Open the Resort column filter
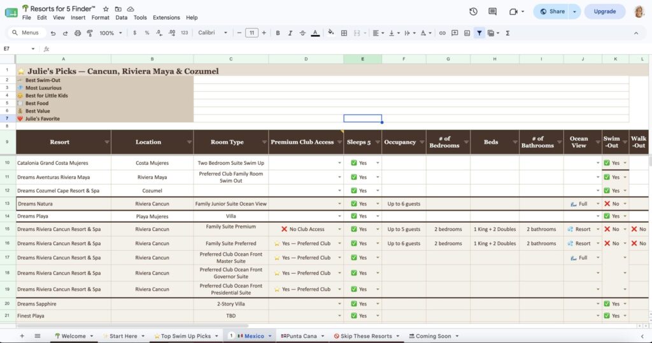This screenshot has height=343, width=652. pyautogui.click(x=107, y=142)
